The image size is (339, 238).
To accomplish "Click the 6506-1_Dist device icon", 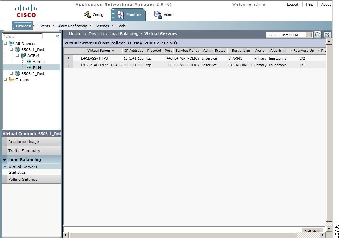I will point(17,50).
